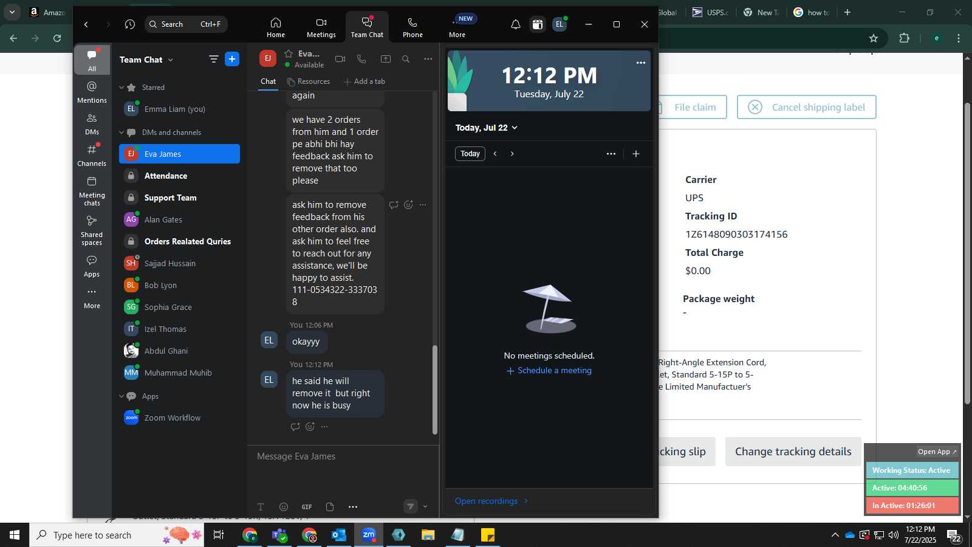This screenshot has width=972, height=547.
Task: Go to next day in calendar
Action: (x=512, y=154)
